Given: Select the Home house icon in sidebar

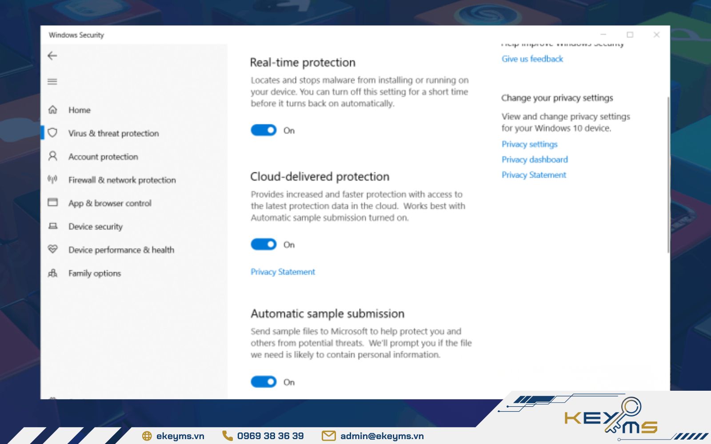Looking at the screenshot, I should point(53,109).
